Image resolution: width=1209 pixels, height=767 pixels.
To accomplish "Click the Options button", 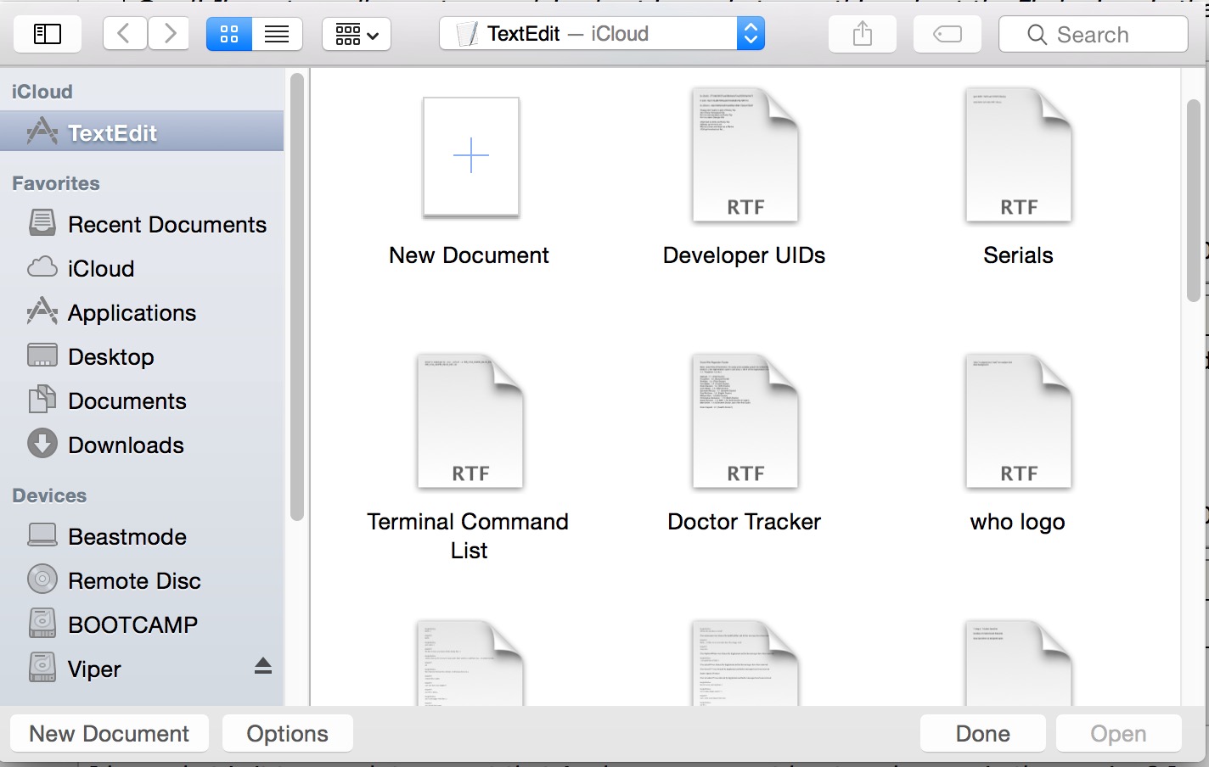I will coord(287,733).
